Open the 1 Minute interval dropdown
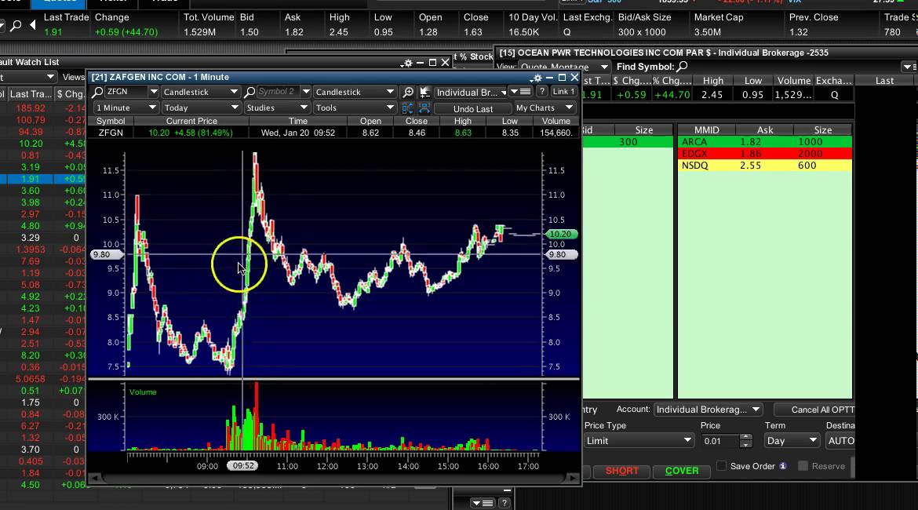Image resolution: width=918 pixels, height=510 pixels. [126, 107]
